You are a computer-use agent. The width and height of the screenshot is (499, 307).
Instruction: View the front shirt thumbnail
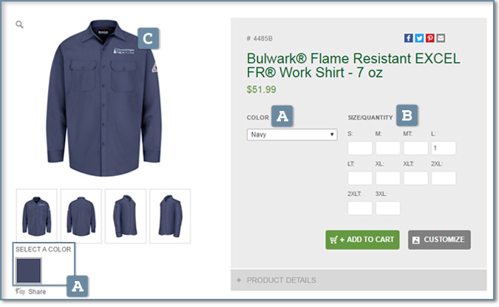click(x=37, y=216)
